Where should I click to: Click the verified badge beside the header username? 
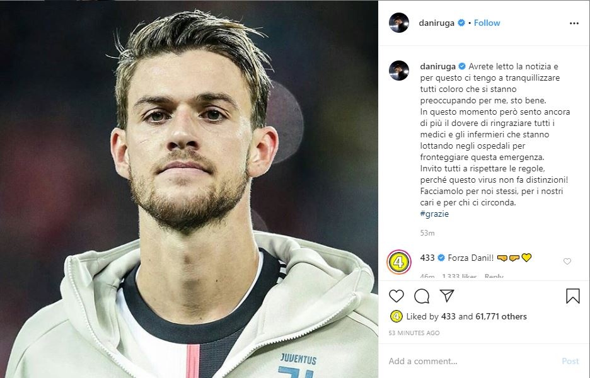(x=461, y=23)
